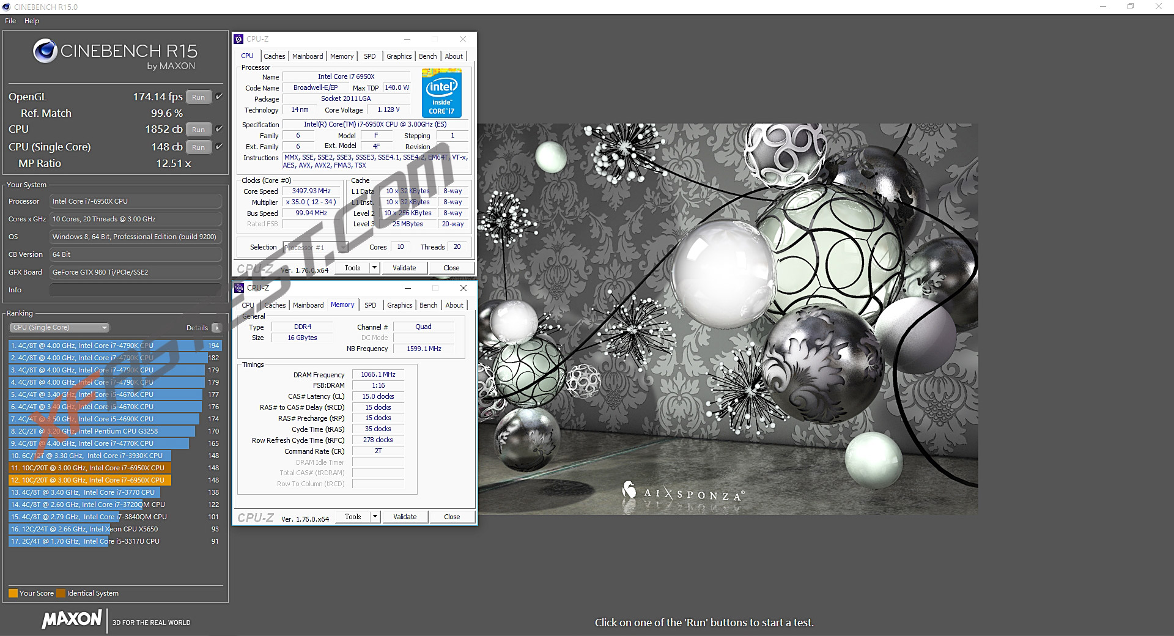Switch to the Caches tab in the CPU-Z CPU window
Image resolution: width=1174 pixels, height=636 pixels.
click(275, 56)
